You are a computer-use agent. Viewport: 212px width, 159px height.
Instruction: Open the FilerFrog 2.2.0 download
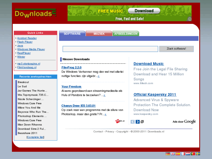click(x=71, y=67)
